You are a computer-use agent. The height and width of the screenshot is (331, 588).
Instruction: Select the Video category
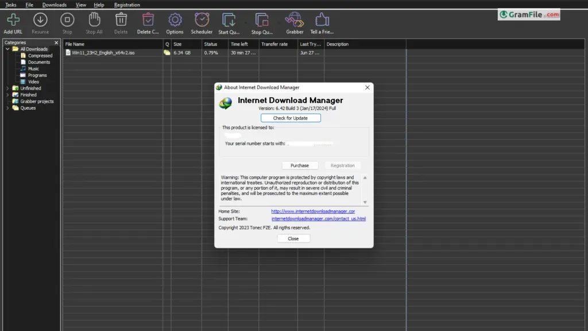tap(33, 82)
